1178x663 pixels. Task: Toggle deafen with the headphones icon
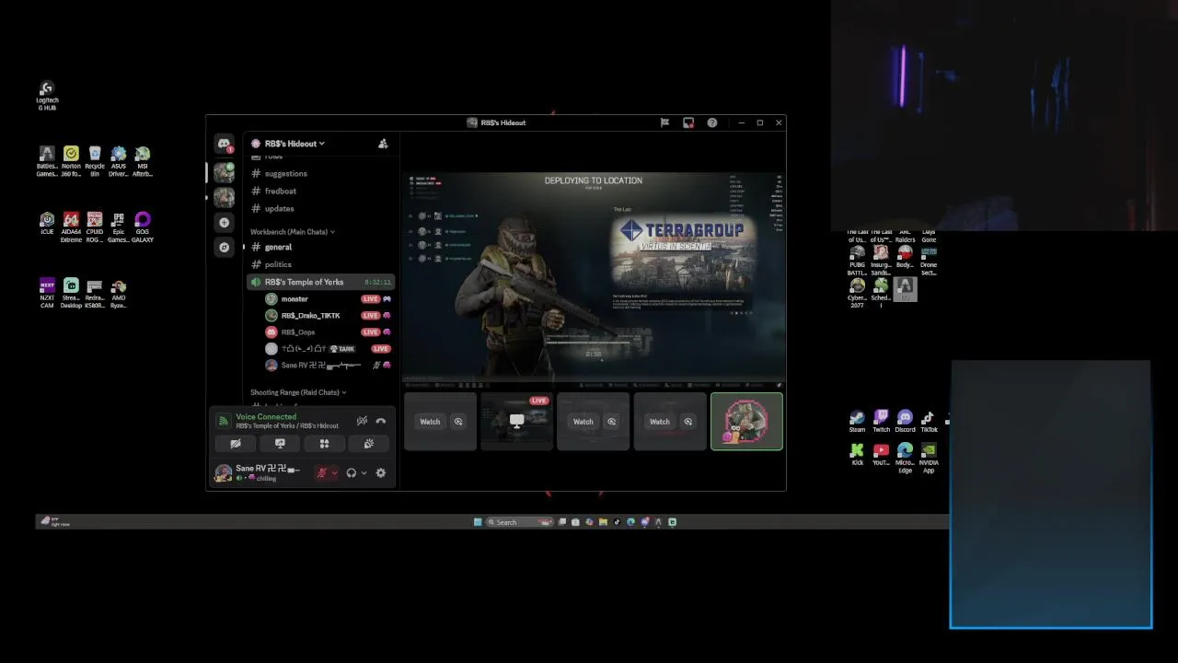coord(351,473)
